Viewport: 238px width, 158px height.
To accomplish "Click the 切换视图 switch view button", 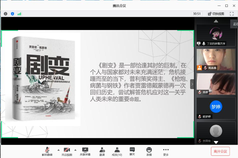I will coord(216,14).
